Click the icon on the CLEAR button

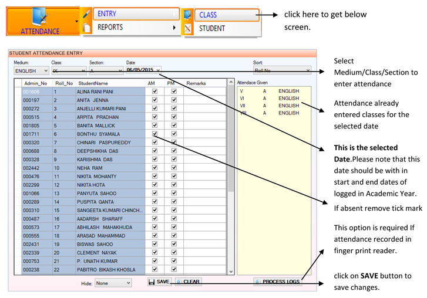(179, 282)
